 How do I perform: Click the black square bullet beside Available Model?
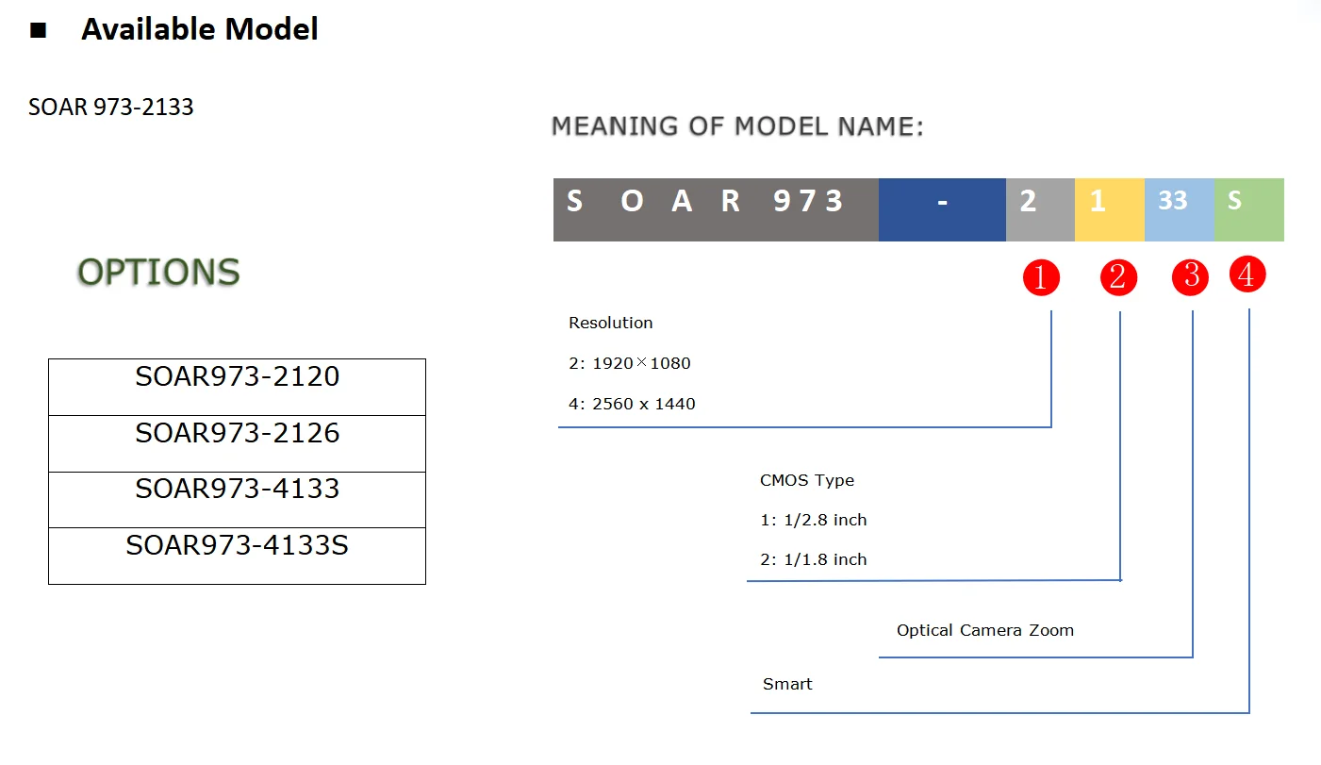(x=38, y=30)
